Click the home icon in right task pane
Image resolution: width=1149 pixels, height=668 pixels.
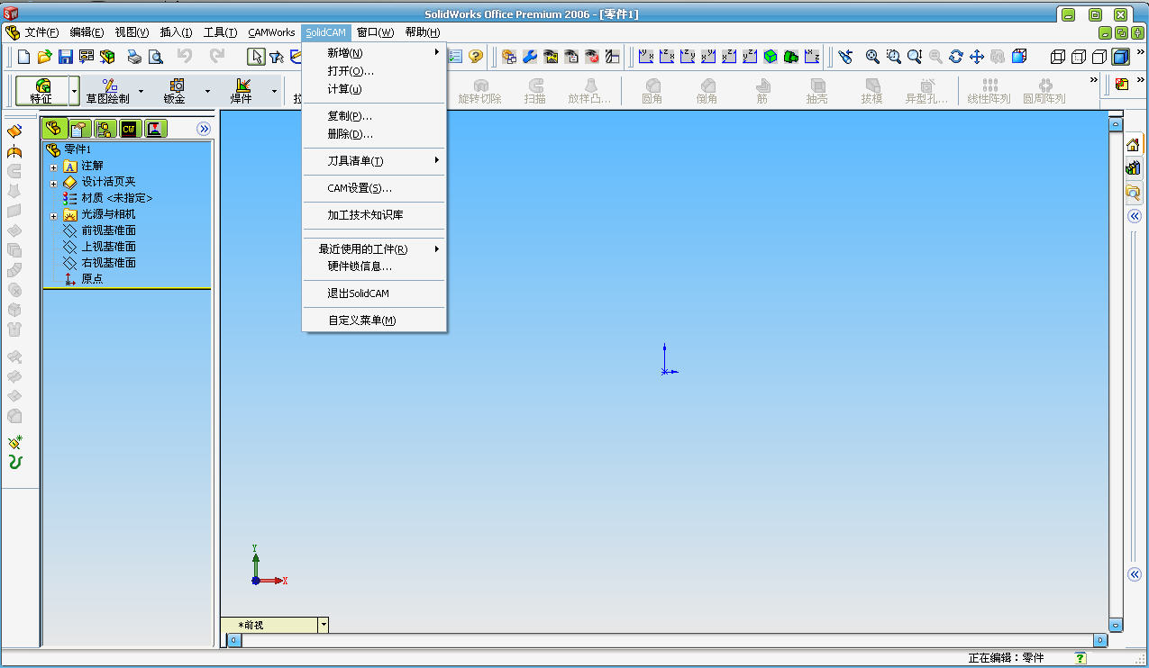(1134, 145)
